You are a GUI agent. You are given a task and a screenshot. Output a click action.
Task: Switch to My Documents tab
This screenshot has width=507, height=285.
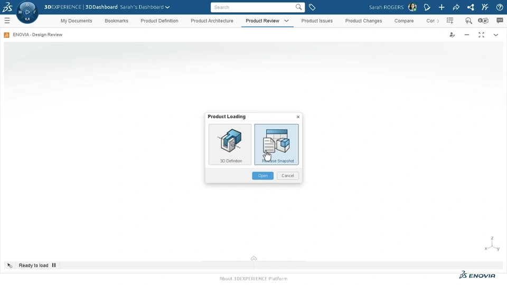pyautogui.click(x=76, y=21)
